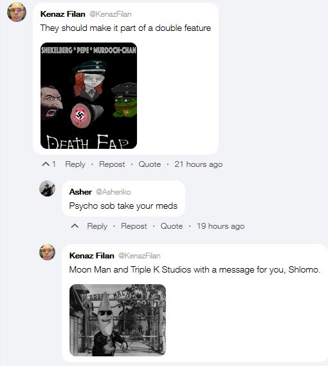
Task: Repost the top comment
Action: pyautogui.click(x=112, y=164)
